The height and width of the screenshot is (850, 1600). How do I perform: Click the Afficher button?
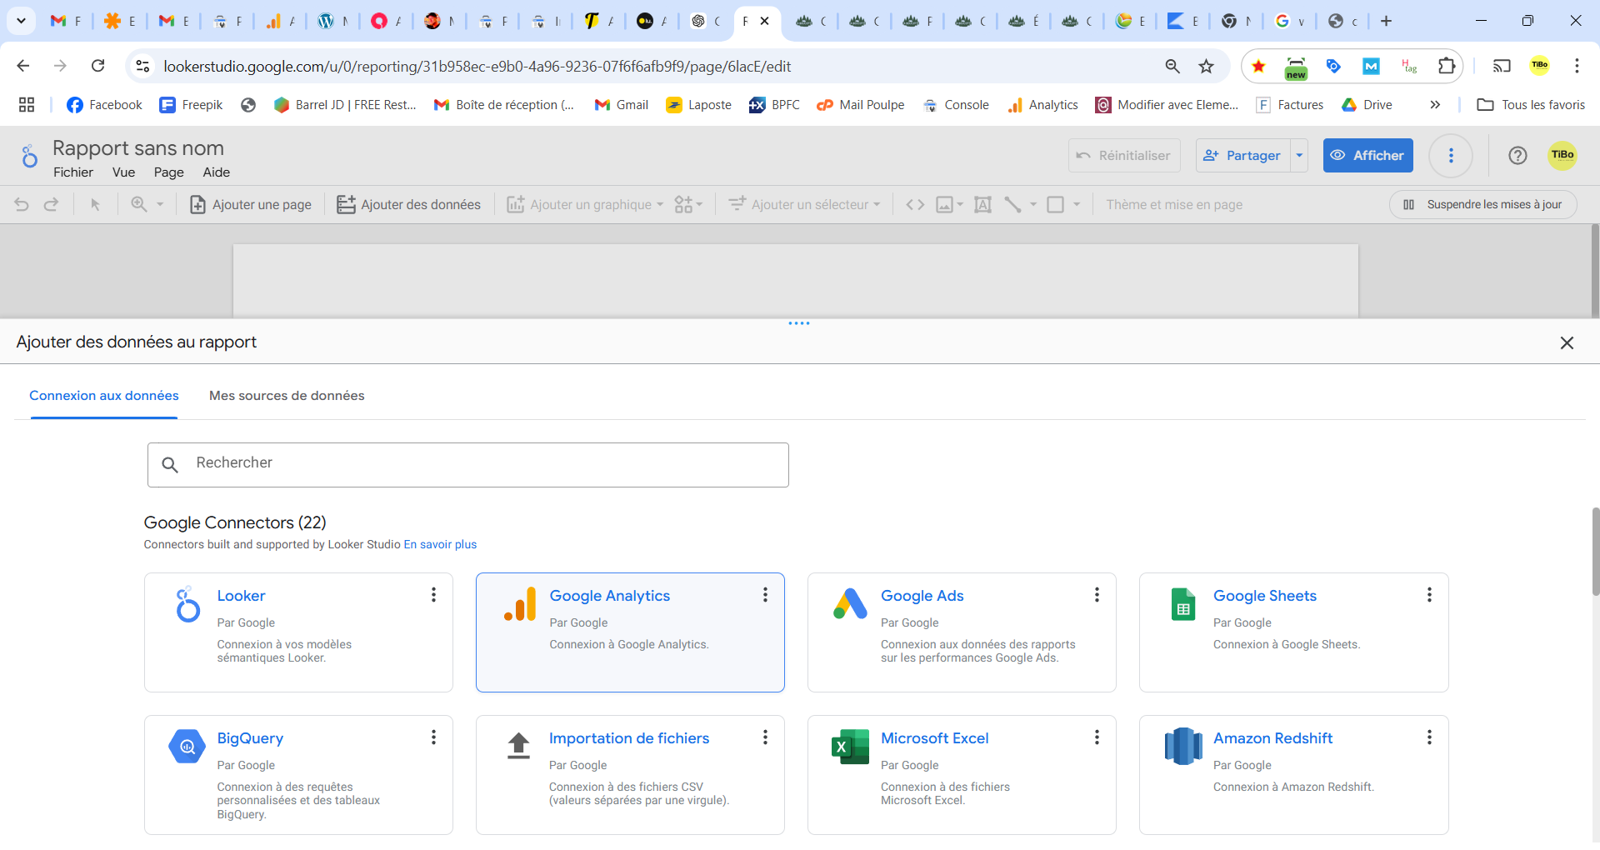[x=1367, y=156]
